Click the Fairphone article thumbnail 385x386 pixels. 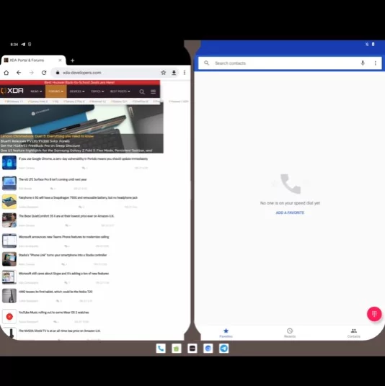[9, 202]
